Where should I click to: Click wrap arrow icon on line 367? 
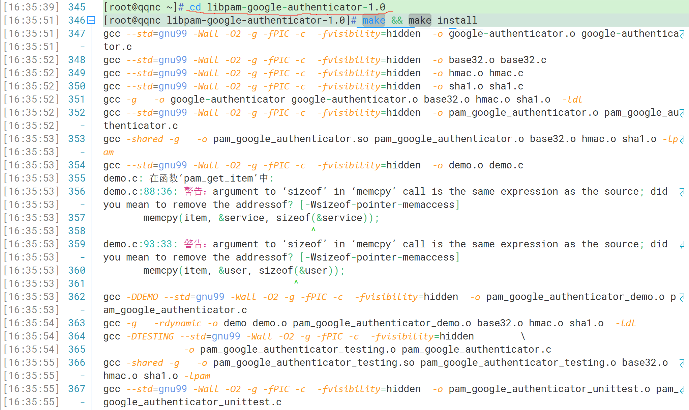682,389
